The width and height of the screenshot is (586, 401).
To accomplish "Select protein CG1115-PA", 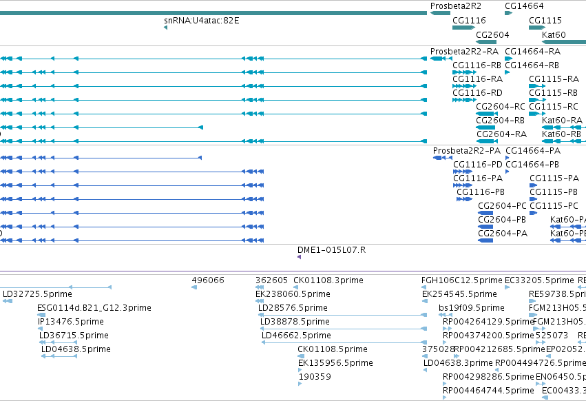I will tap(533, 185).
